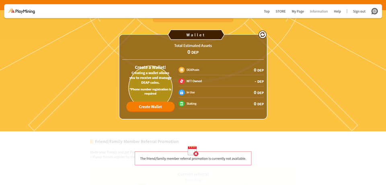Open the Help menu item
386x185 pixels.
[337, 11]
